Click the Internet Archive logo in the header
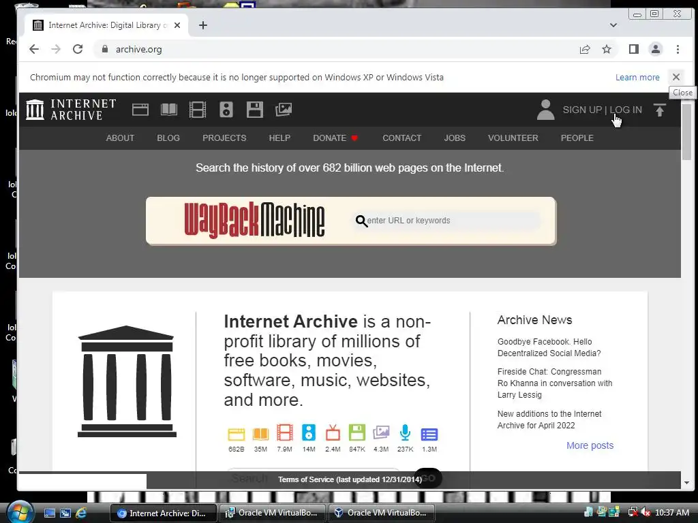The width and height of the screenshot is (698, 523). click(x=71, y=110)
